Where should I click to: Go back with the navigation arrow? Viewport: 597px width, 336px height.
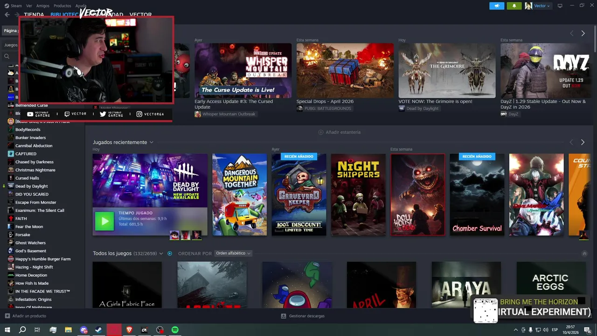pos(7,14)
